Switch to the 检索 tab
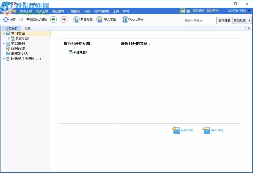The image size is (253, 173). point(27,28)
